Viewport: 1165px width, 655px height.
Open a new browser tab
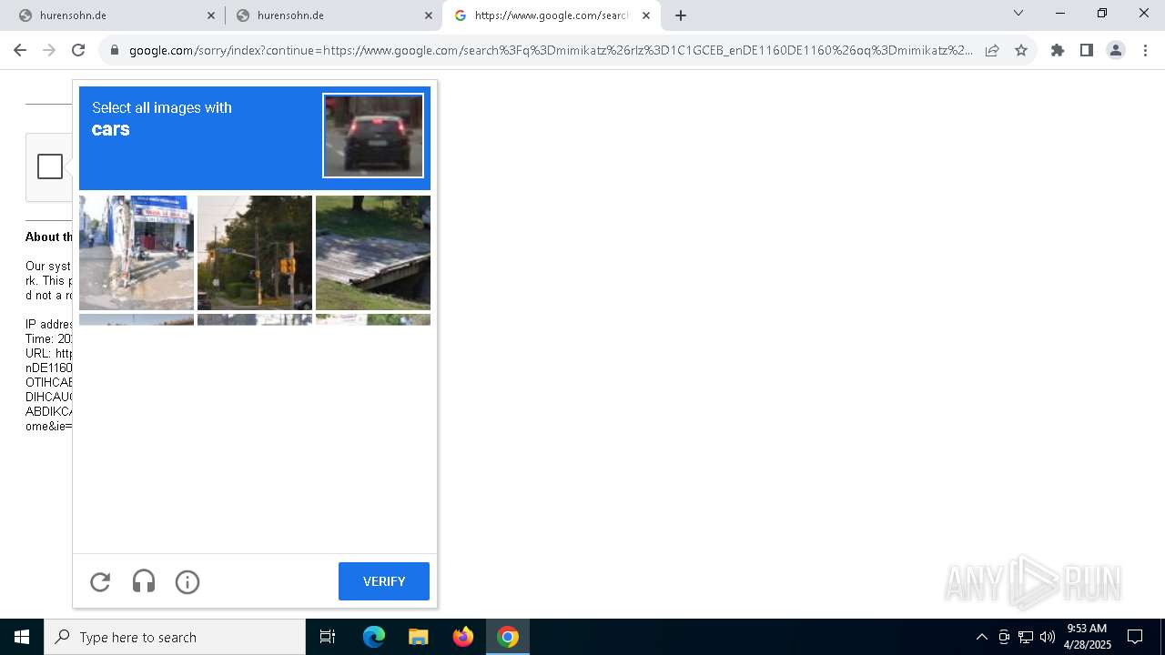(681, 15)
